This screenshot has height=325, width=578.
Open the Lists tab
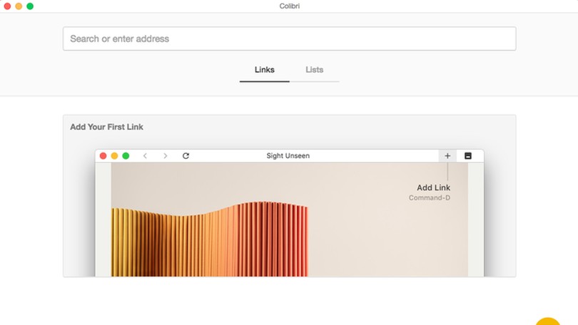pyautogui.click(x=314, y=70)
